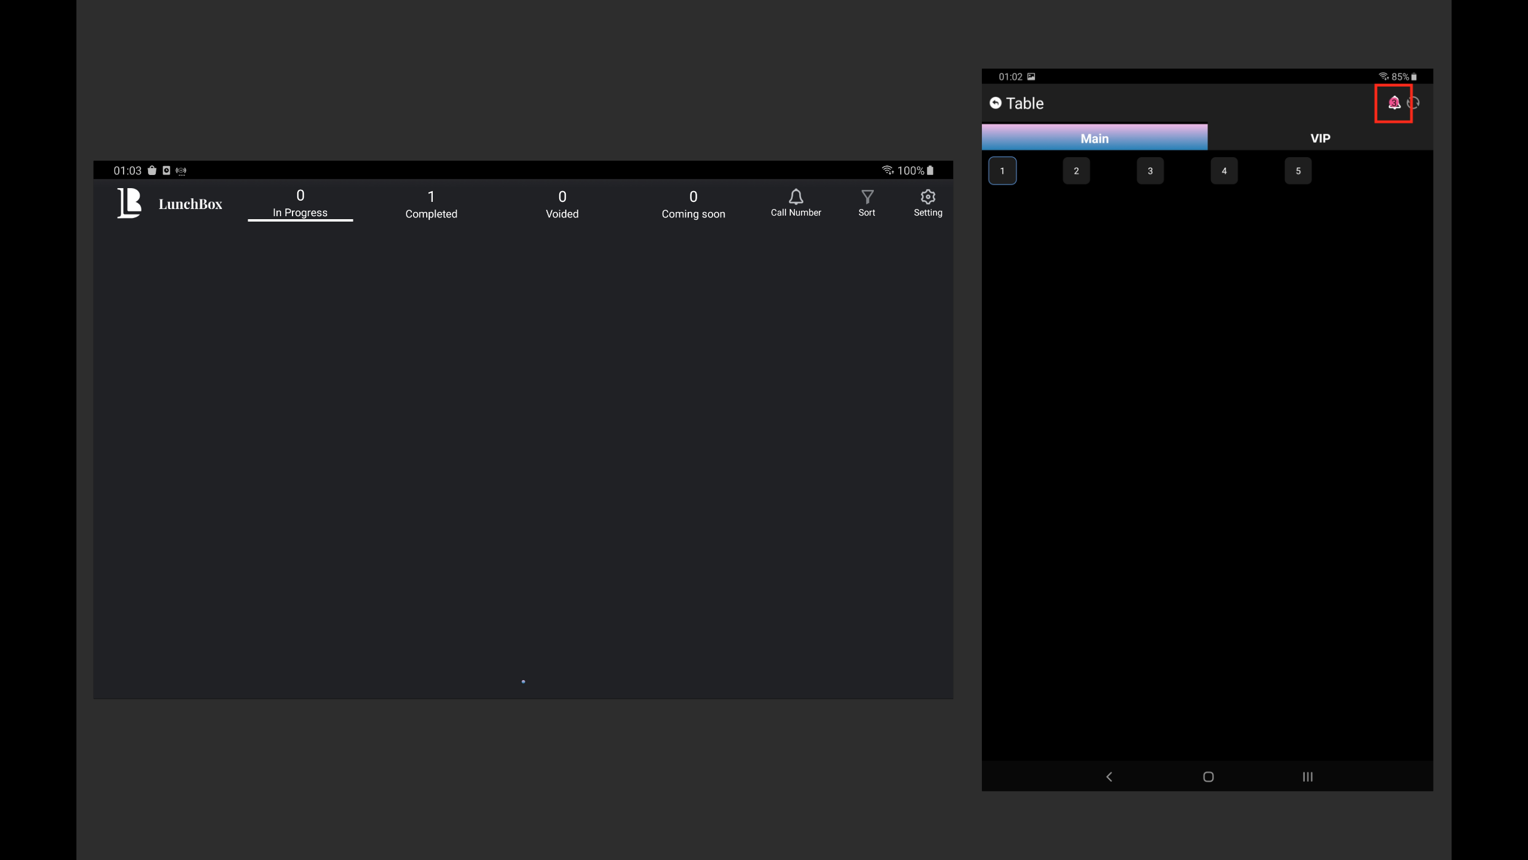This screenshot has width=1528, height=860.
Task: Tap Android recent apps button
Action: tap(1307, 776)
